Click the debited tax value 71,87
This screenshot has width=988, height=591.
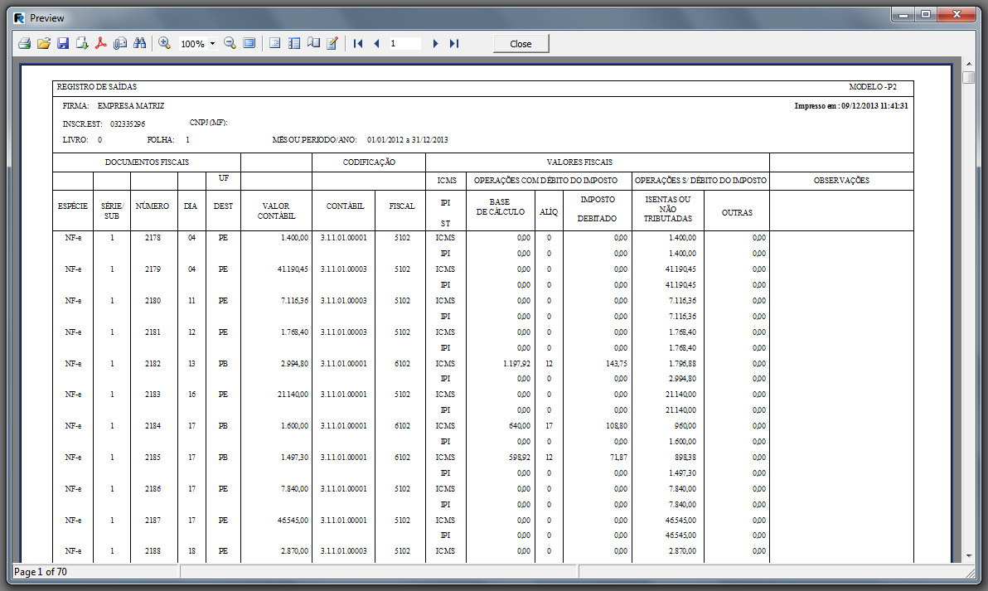coord(619,458)
